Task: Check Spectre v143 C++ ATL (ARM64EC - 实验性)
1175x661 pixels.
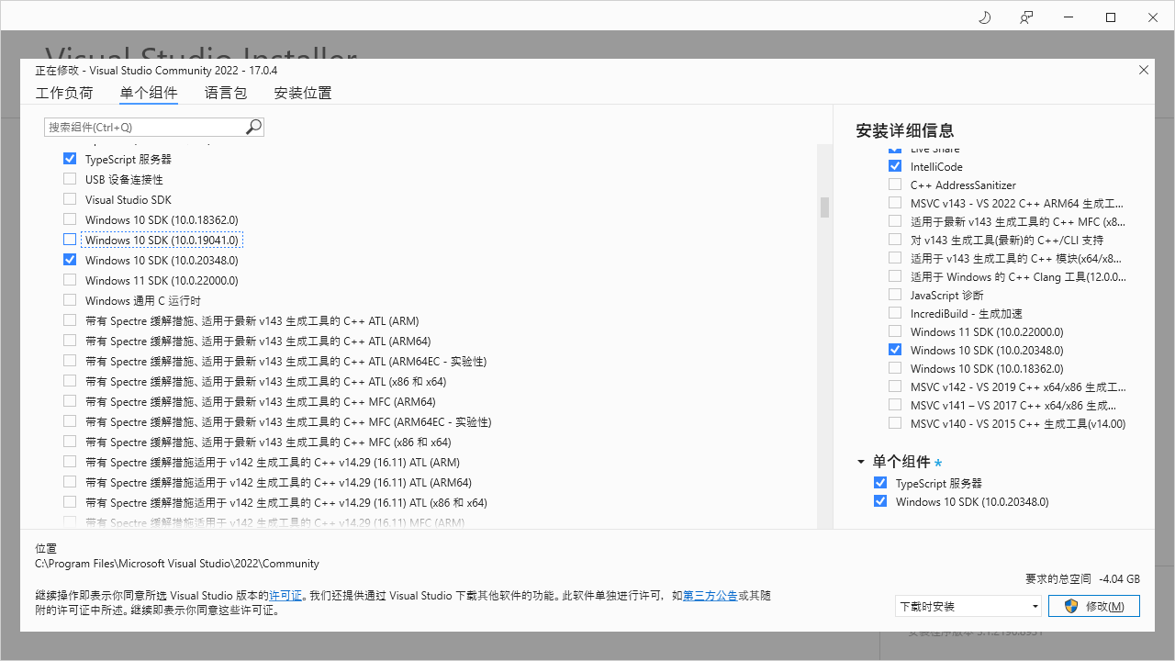Action: click(x=70, y=361)
